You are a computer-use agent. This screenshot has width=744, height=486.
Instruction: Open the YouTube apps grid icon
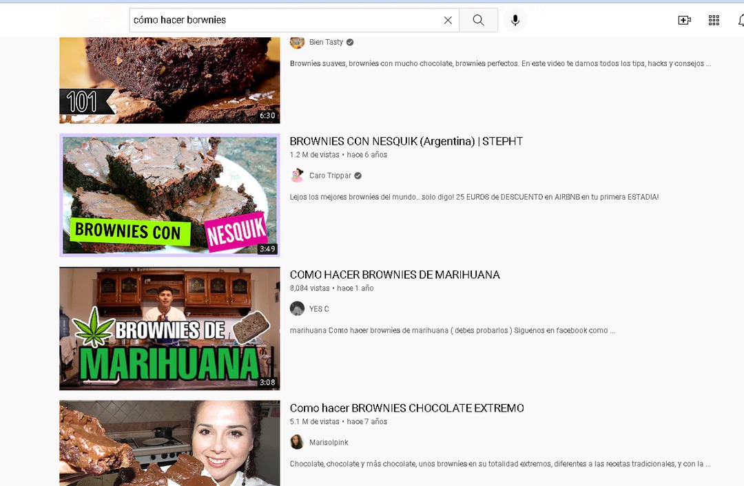(x=714, y=20)
